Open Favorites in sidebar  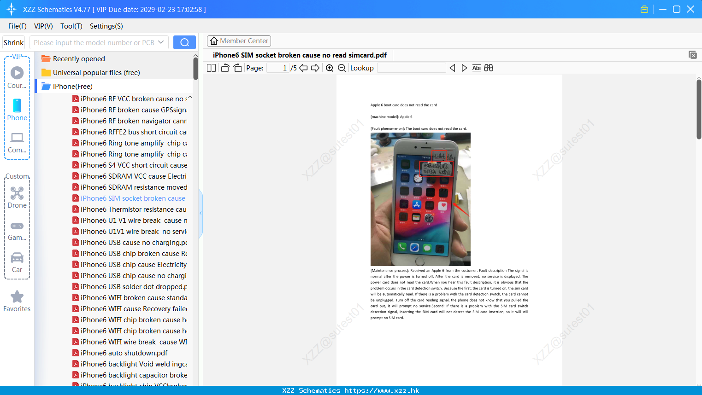pyautogui.click(x=17, y=301)
